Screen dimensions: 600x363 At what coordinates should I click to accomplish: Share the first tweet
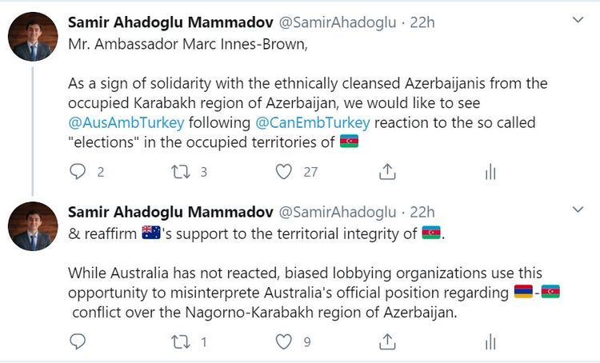(387, 172)
